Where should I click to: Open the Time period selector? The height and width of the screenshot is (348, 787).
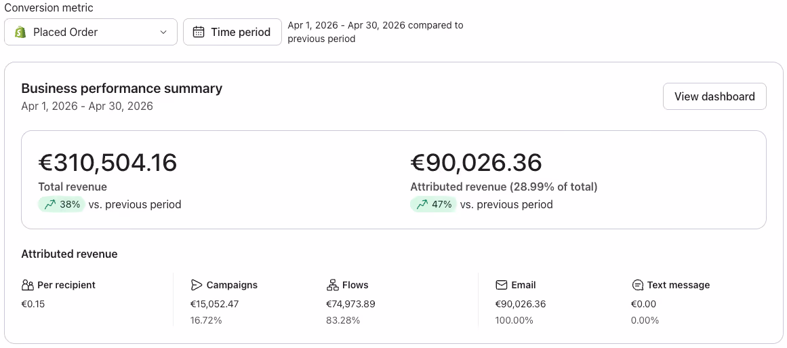tap(233, 32)
